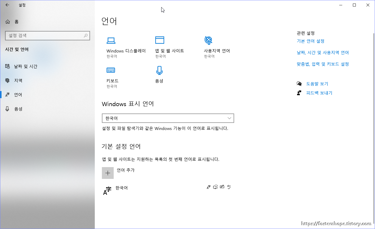Open 맞춤법, 입력 및 키보드 설정 link

tap(323, 64)
